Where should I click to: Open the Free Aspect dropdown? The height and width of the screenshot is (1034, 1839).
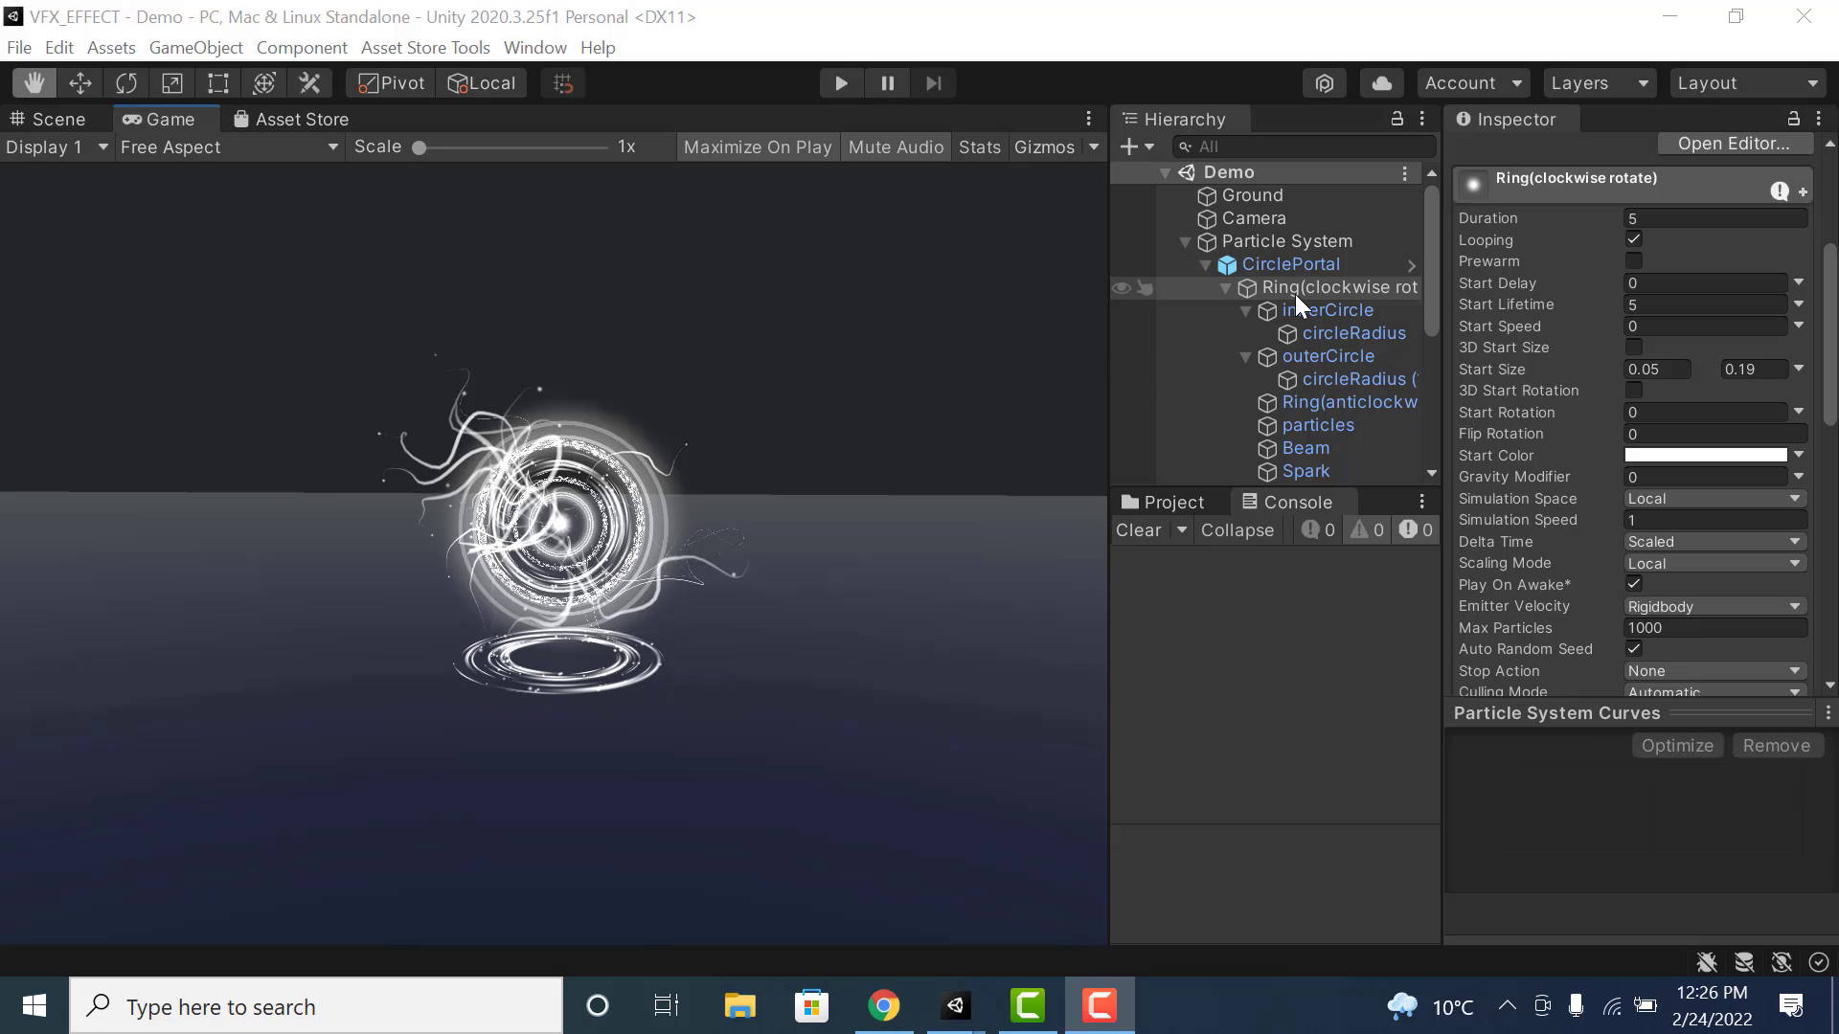pos(229,147)
